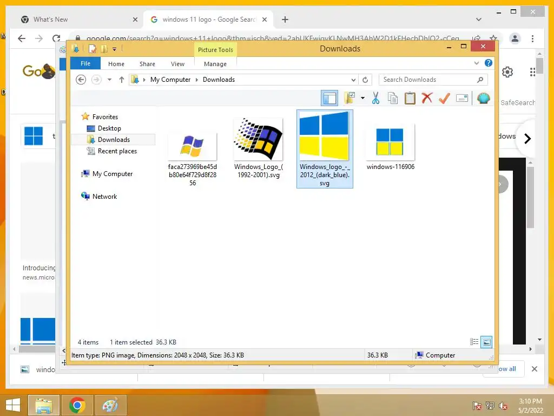Select Downloads in navigation pane

click(x=114, y=139)
